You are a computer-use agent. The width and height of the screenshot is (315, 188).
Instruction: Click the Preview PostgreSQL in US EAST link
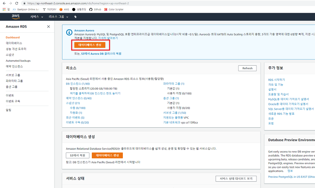tap(292, 177)
